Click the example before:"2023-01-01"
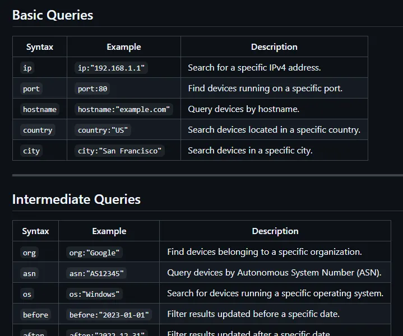Screen dimensions: 403x336 (x=109, y=315)
